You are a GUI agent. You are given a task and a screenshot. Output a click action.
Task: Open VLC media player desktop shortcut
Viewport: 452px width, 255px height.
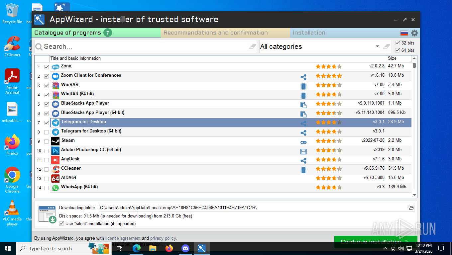pyautogui.click(x=12, y=213)
